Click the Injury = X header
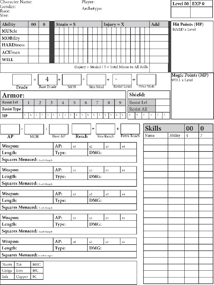 click(126, 24)
